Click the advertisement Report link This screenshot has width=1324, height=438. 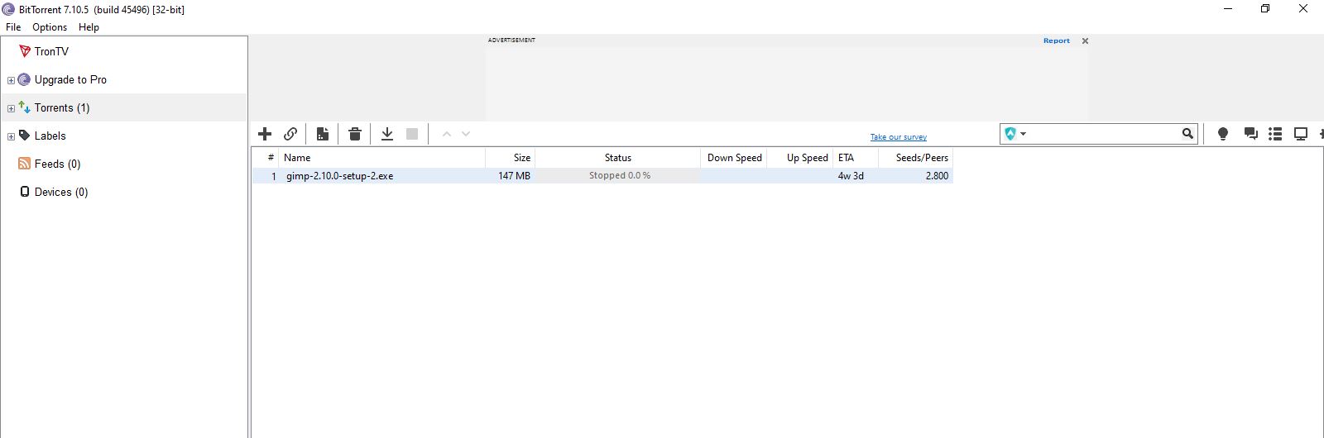point(1056,40)
